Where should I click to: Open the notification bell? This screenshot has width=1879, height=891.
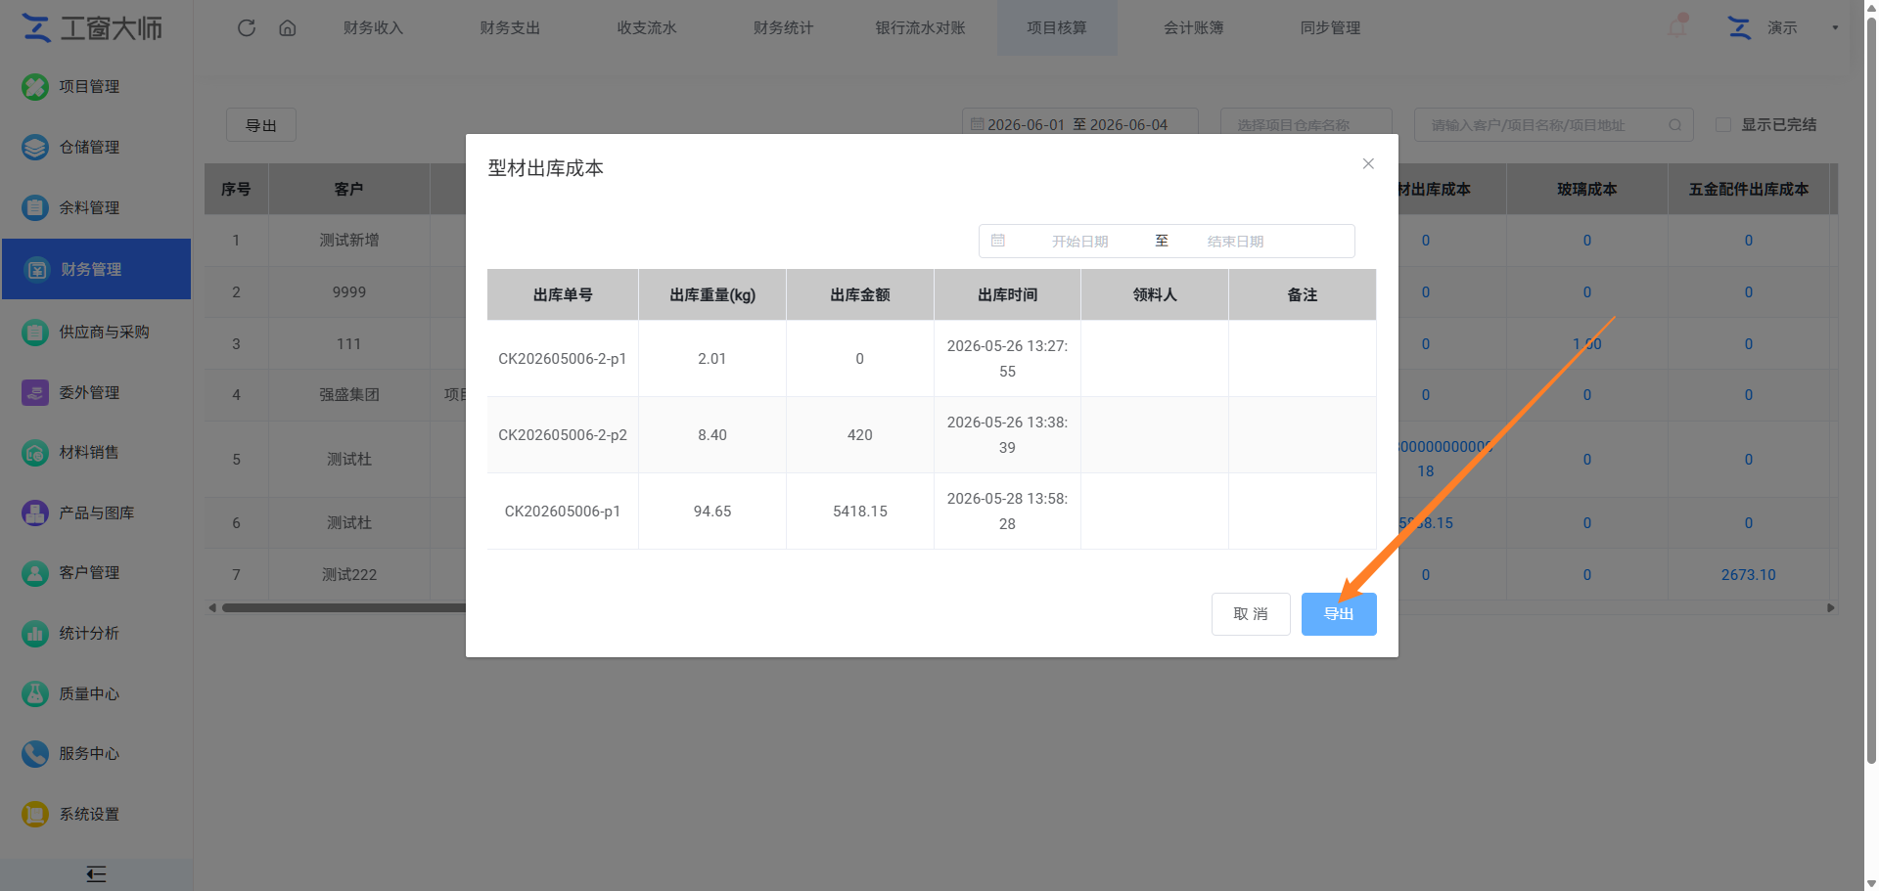pos(1677,26)
